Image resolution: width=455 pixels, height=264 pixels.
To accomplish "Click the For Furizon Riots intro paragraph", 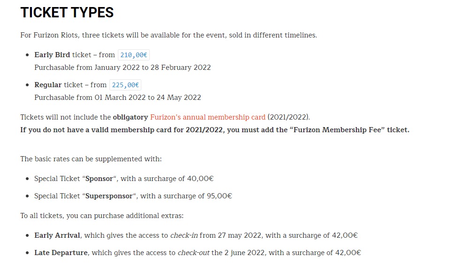I will coord(169,35).
